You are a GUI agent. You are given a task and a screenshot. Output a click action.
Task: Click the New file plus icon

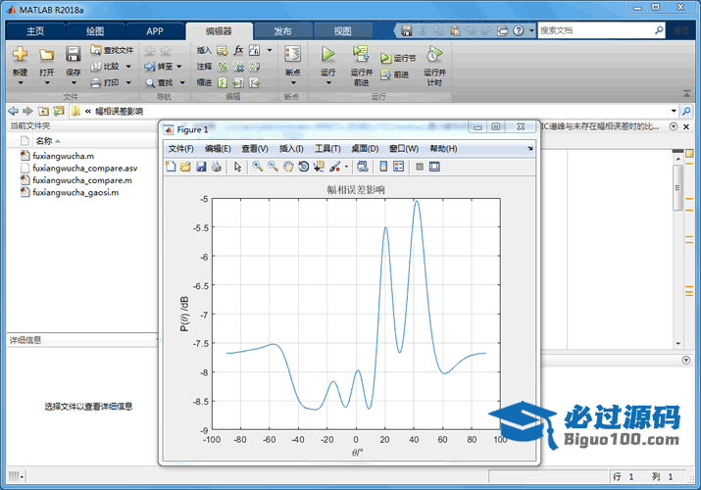click(x=21, y=54)
